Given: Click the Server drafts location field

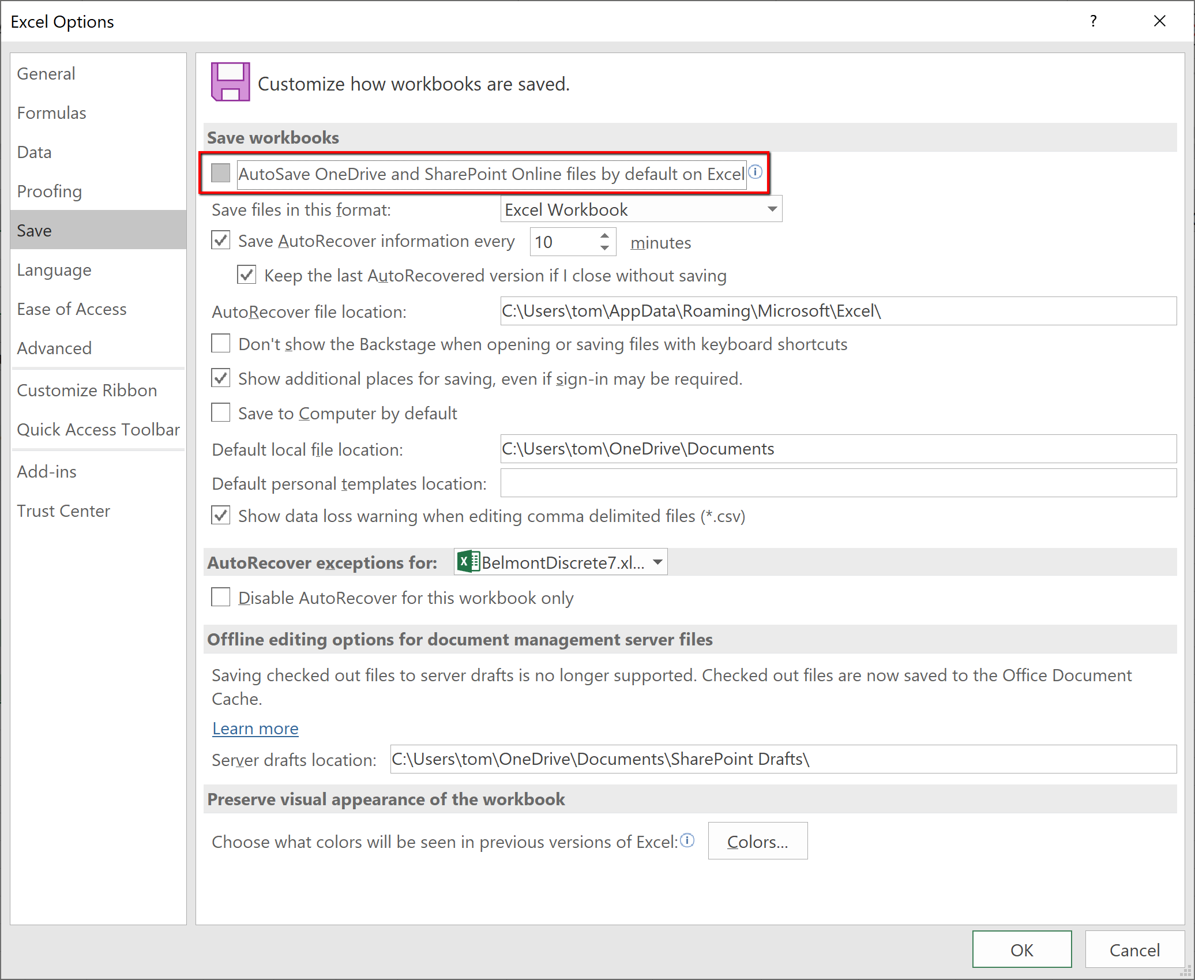Looking at the screenshot, I should pyautogui.click(x=783, y=759).
